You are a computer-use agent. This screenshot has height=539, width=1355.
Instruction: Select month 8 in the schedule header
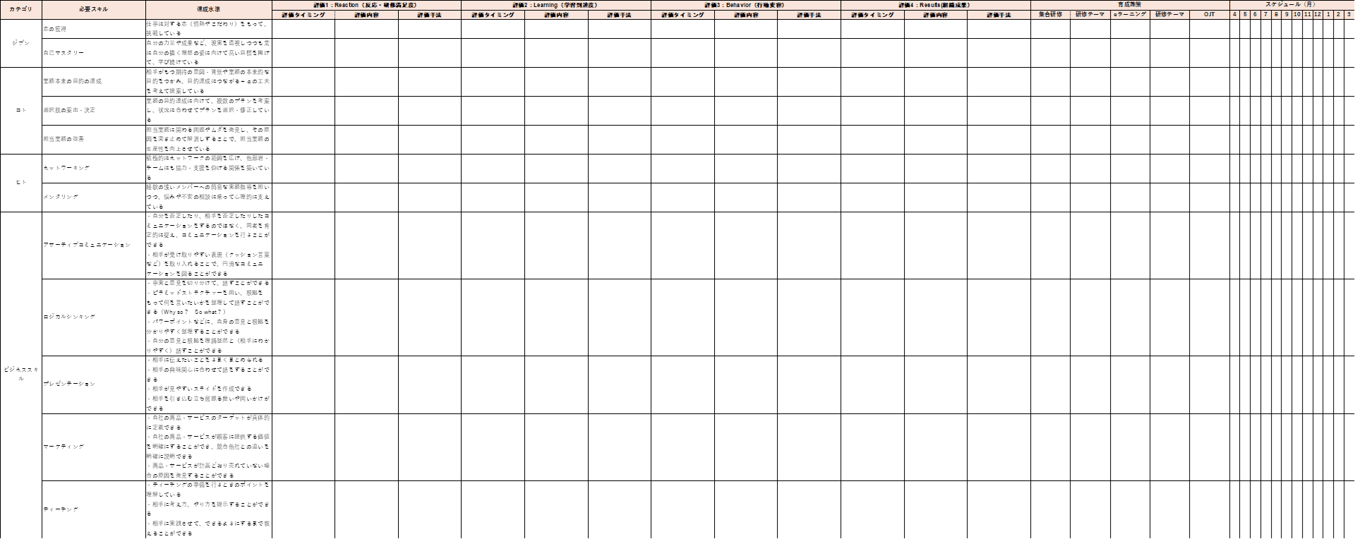point(1276,15)
